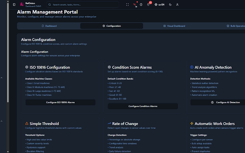Click 'Class II: Medium machines (15-75 kW)' text
Image resolution: width=245 pixels, height=153 pixels.
tap(46, 87)
